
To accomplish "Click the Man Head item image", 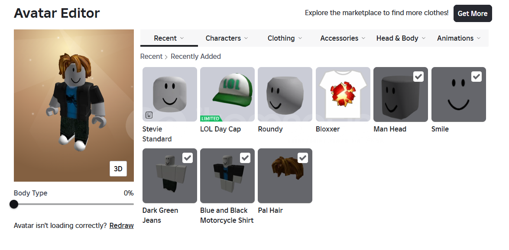I will tap(401, 94).
